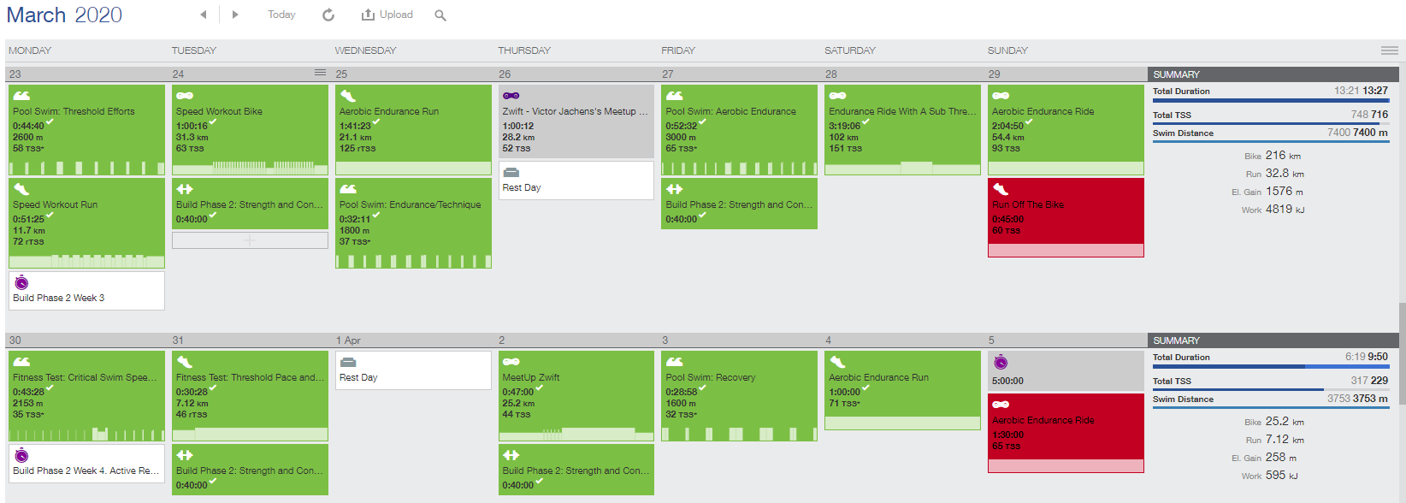Click strength icon on Friday 27 strength workout
Screen dimensions: 1406x503
tap(675, 189)
